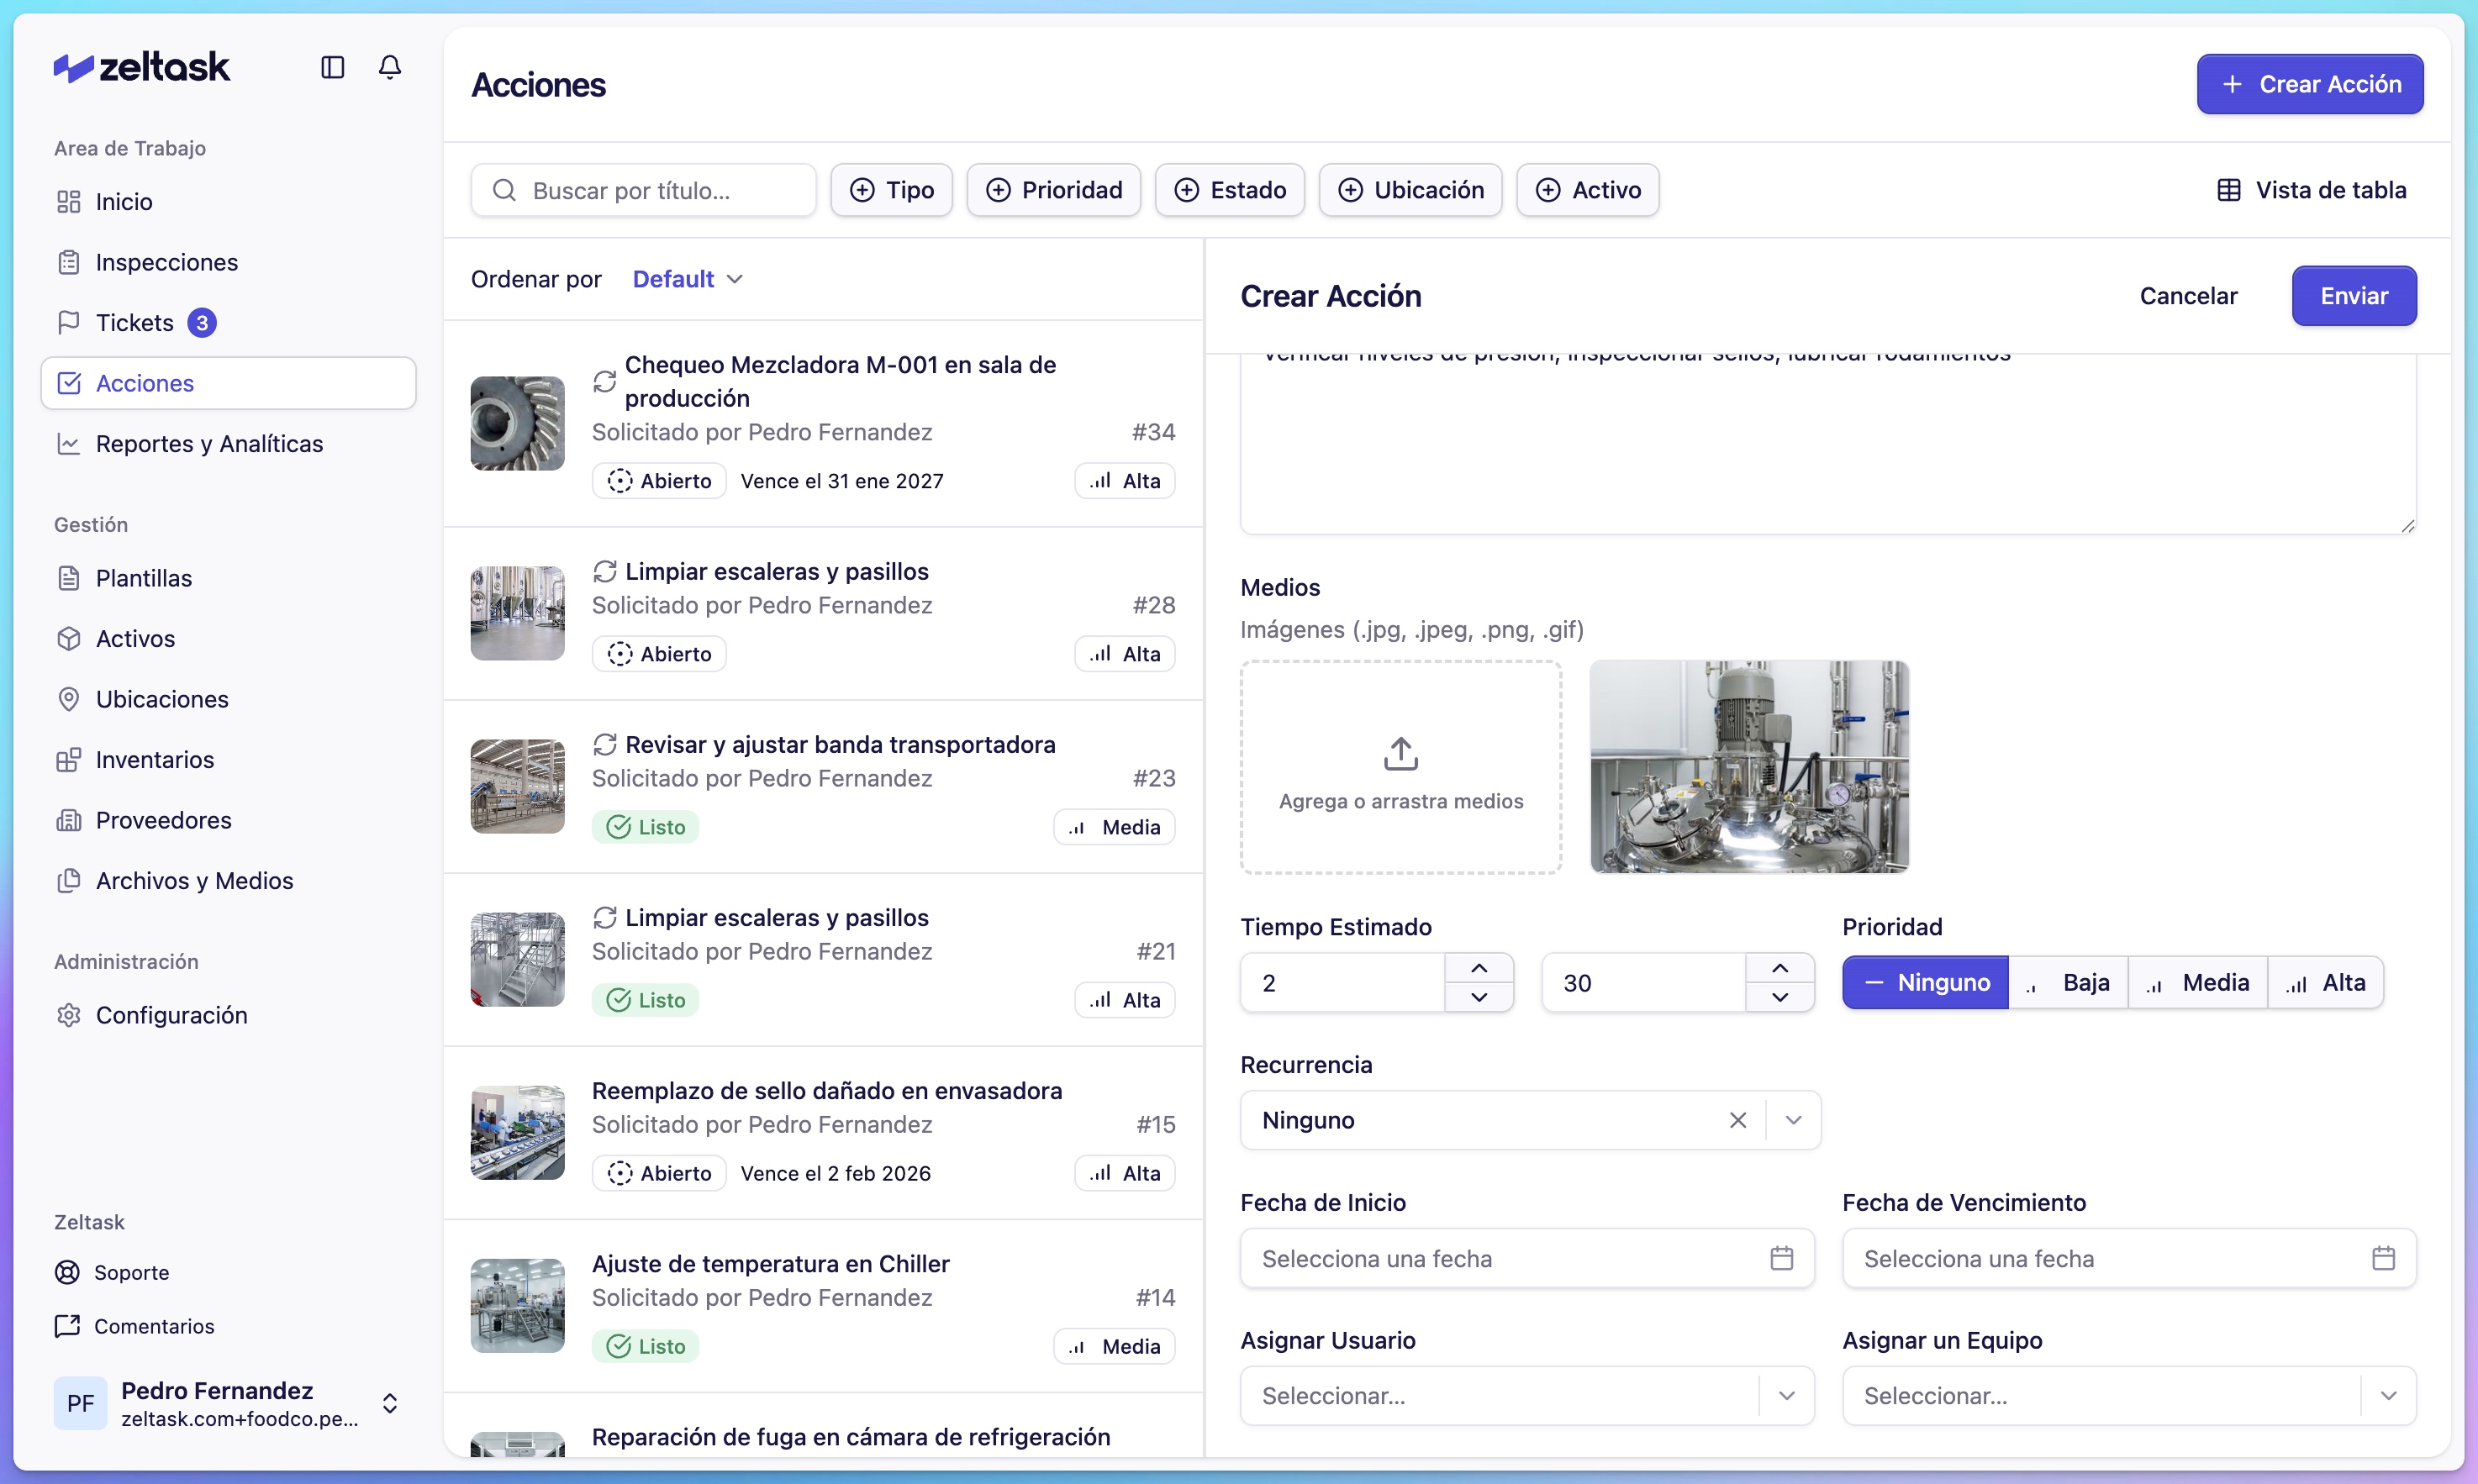Image resolution: width=2478 pixels, height=1484 pixels.
Task: Click the Agrega o arrastra medios dropzone
Action: coord(1401,767)
